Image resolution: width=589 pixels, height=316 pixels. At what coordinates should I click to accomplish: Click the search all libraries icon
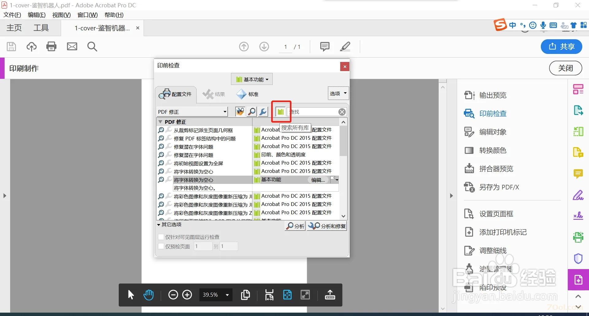tap(281, 112)
